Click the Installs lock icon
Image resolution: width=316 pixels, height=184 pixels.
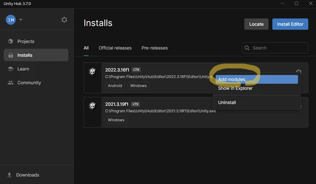(11, 55)
